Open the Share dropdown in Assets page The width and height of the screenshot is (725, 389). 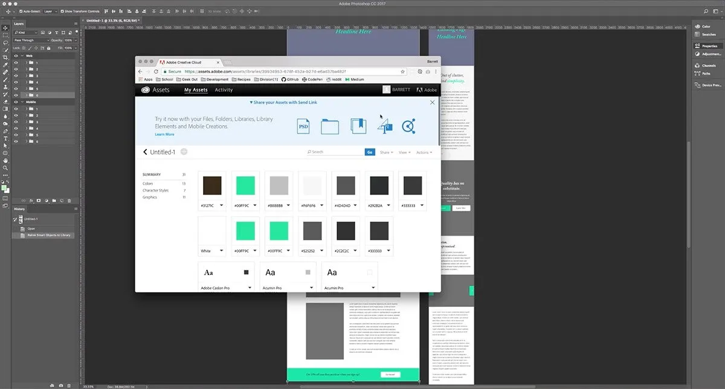click(386, 152)
